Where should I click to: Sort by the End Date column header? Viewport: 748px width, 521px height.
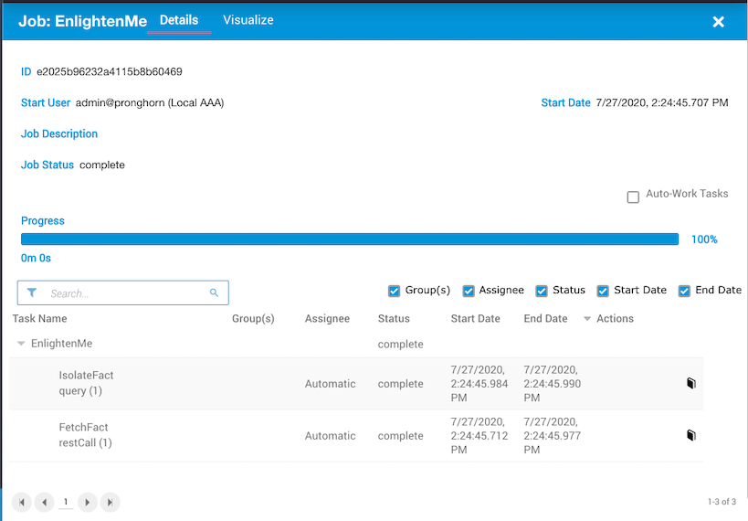[545, 318]
